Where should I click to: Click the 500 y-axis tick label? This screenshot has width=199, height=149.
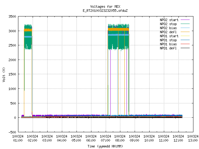click(x=13, y=103)
